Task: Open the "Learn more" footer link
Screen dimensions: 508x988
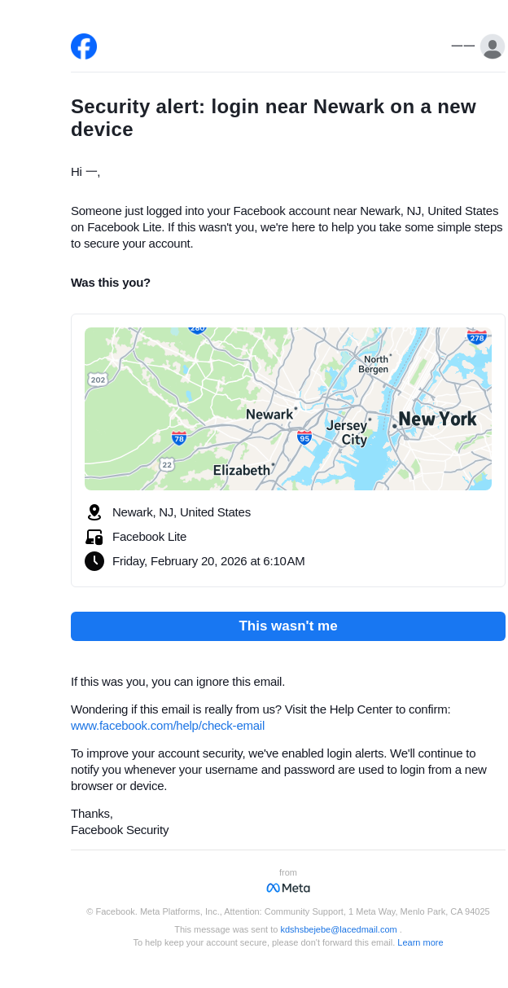Action: pyautogui.click(x=420, y=942)
